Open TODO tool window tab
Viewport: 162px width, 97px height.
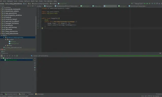click(22, 94)
